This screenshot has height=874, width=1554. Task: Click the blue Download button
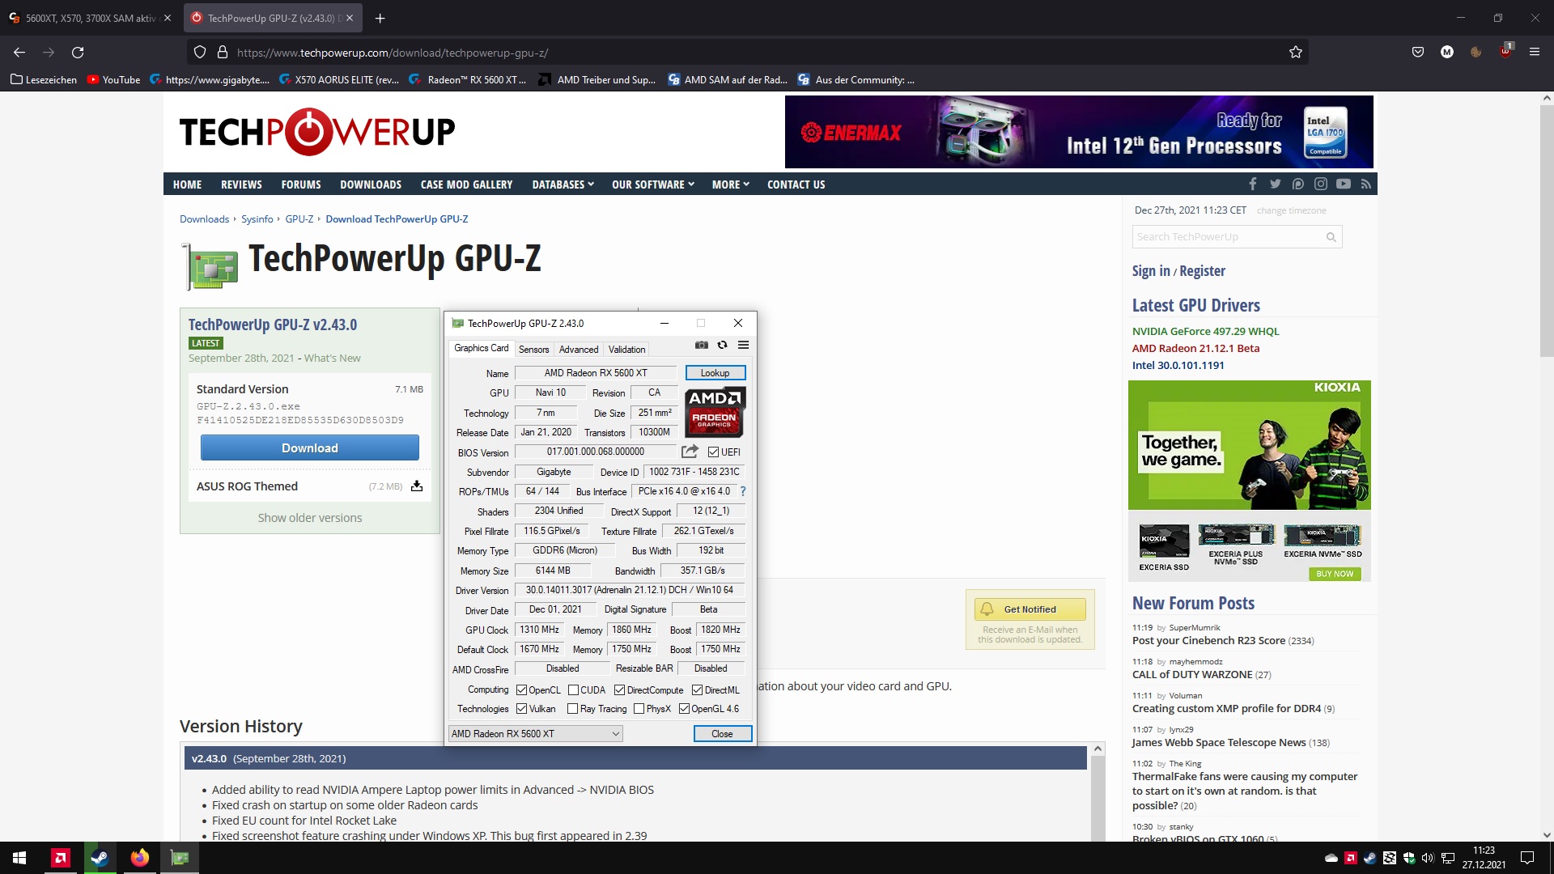point(309,448)
